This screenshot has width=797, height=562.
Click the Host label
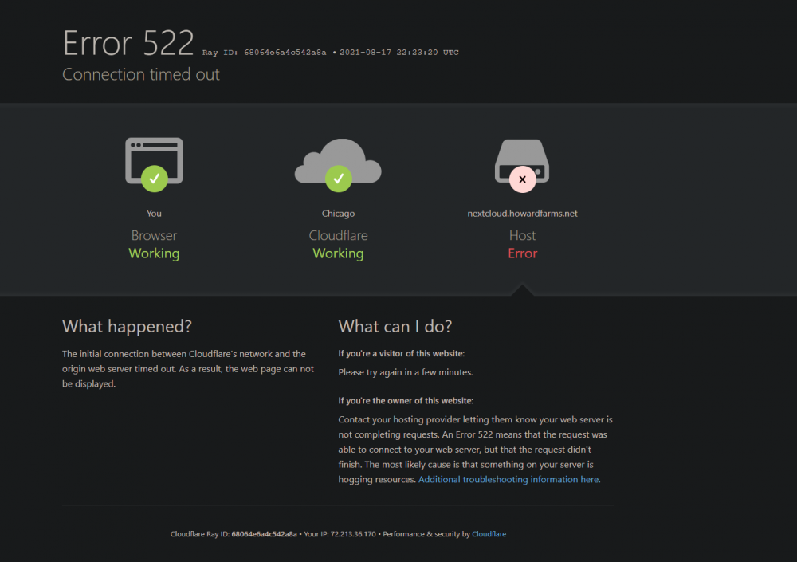523,235
